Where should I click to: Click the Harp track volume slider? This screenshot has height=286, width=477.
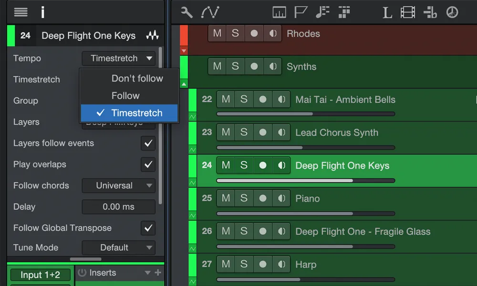[x=306, y=279]
